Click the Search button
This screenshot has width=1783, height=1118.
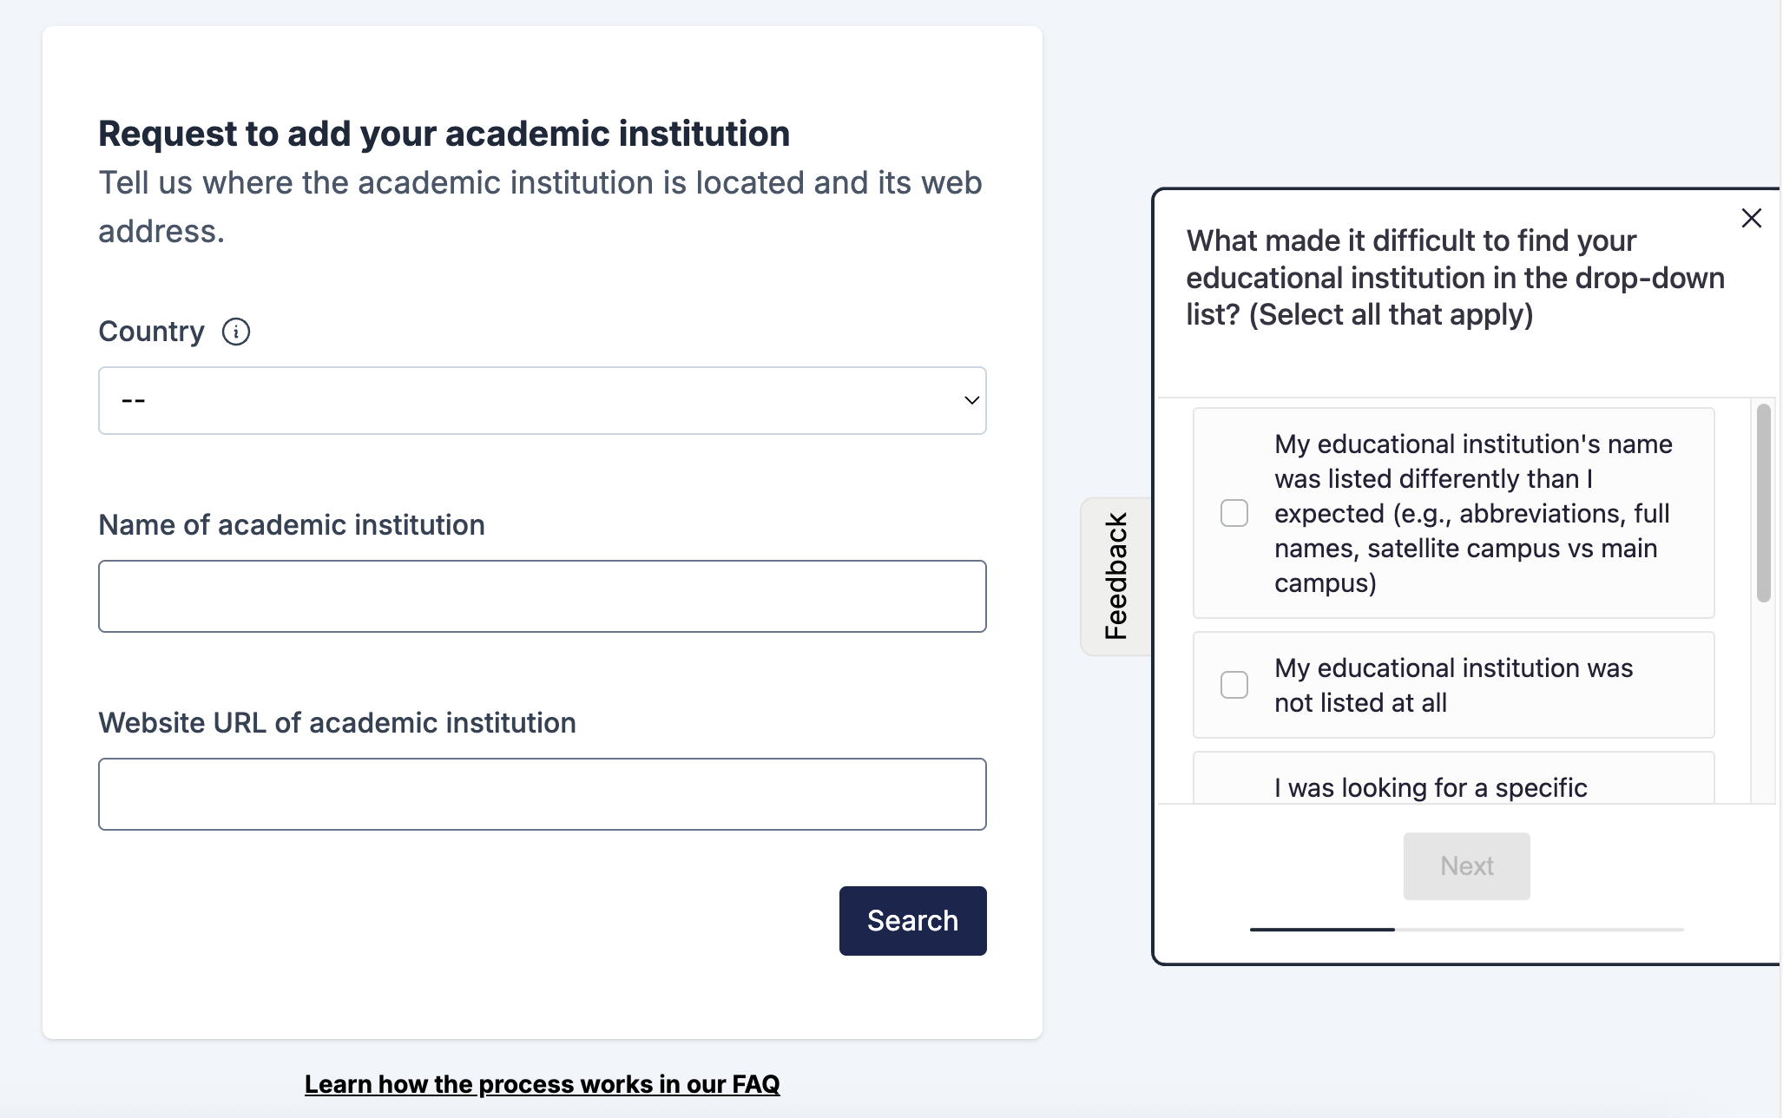(913, 921)
